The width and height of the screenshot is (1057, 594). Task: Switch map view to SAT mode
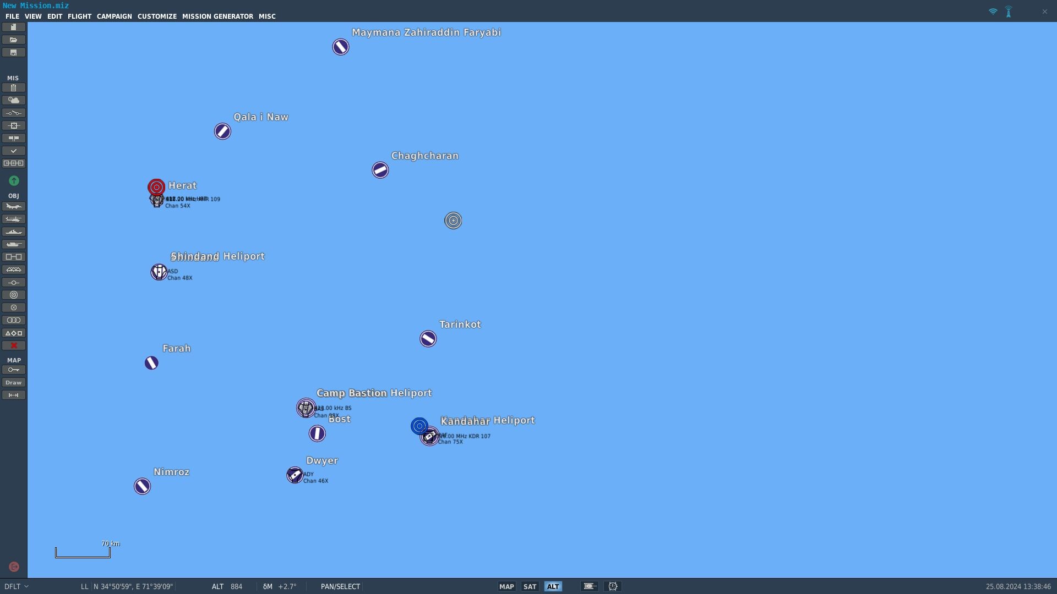tap(530, 586)
